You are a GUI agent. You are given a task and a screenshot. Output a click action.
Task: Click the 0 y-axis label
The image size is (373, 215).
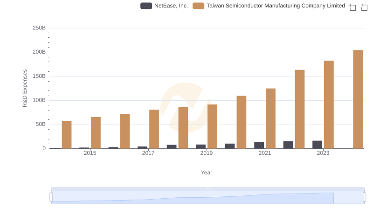point(44,148)
